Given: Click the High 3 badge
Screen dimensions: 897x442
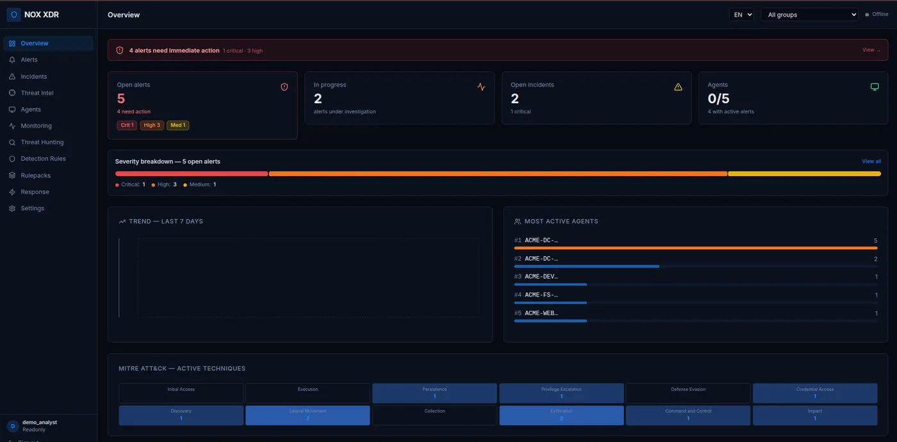Looking at the screenshot, I should coord(152,125).
